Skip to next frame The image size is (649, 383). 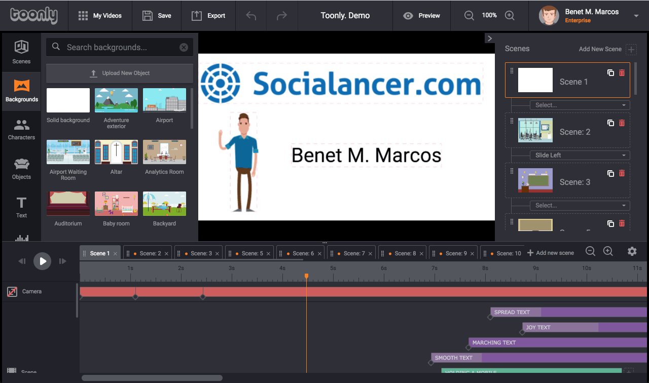pyautogui.click(x=63, y=261)
